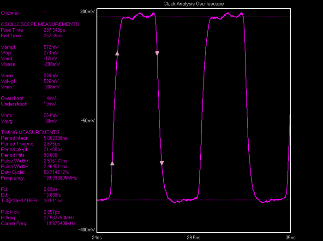Select the Duty Cycle measurement label
323x241 pixels.
14,172
